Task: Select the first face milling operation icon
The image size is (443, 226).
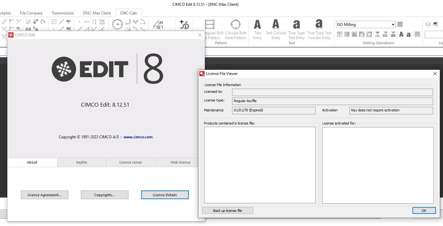Action: [339, 34]
